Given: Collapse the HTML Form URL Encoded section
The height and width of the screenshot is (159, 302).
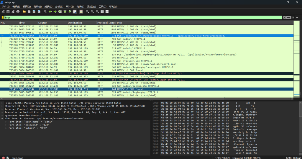Looking at the screenshot, I should (3, 118).
